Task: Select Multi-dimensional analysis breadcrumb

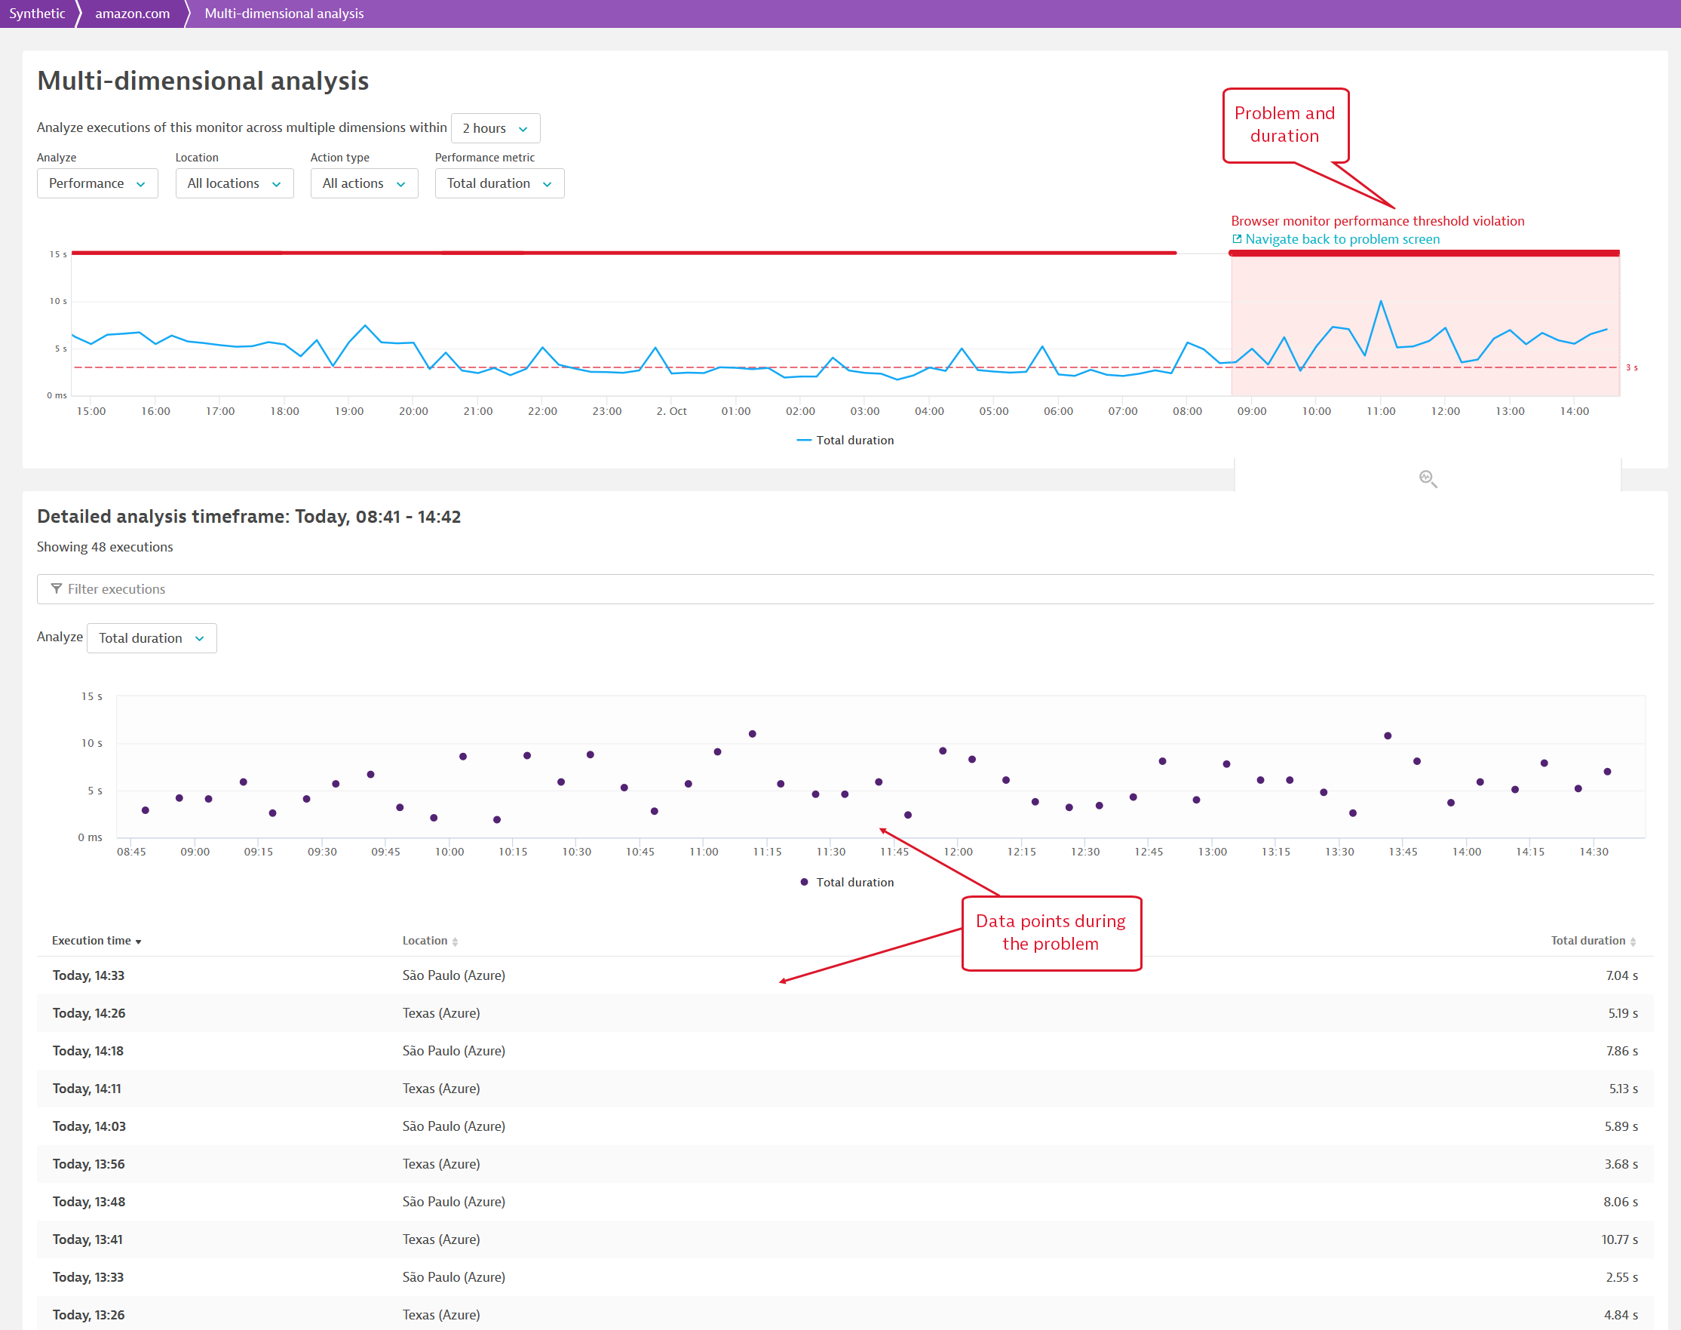Action: point(284,14)
